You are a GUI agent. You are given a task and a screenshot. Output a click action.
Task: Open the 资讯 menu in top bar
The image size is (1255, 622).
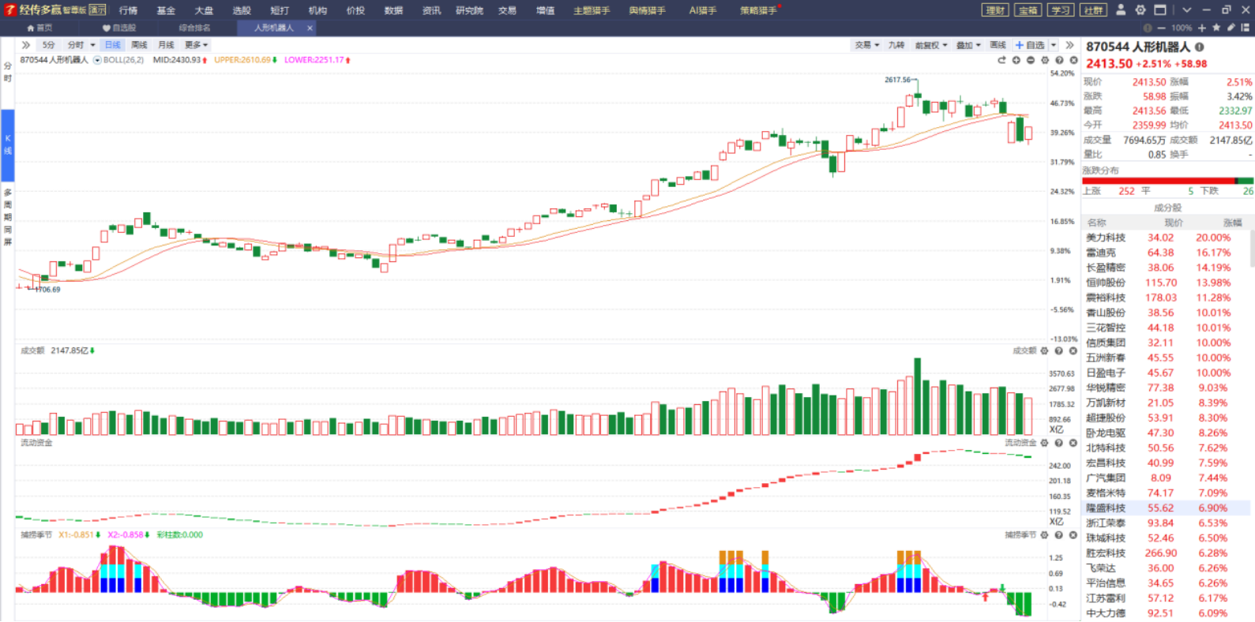tap(431, 10)
